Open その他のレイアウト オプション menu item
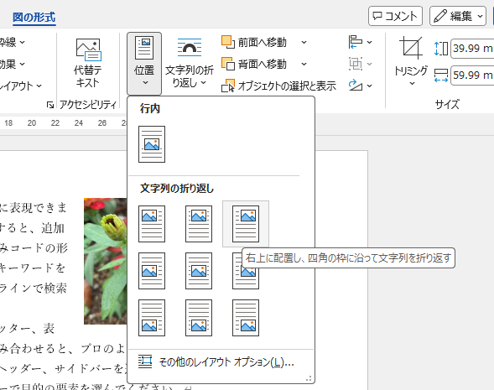The width and height of the screenshot is (494, 390). click(221, 362)
